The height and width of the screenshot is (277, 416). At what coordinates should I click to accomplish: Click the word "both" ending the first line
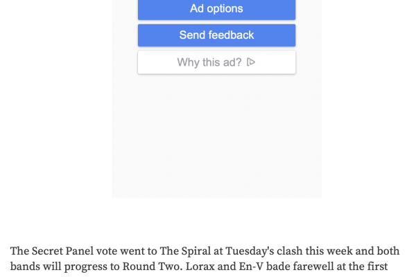(x=387, y=251)
